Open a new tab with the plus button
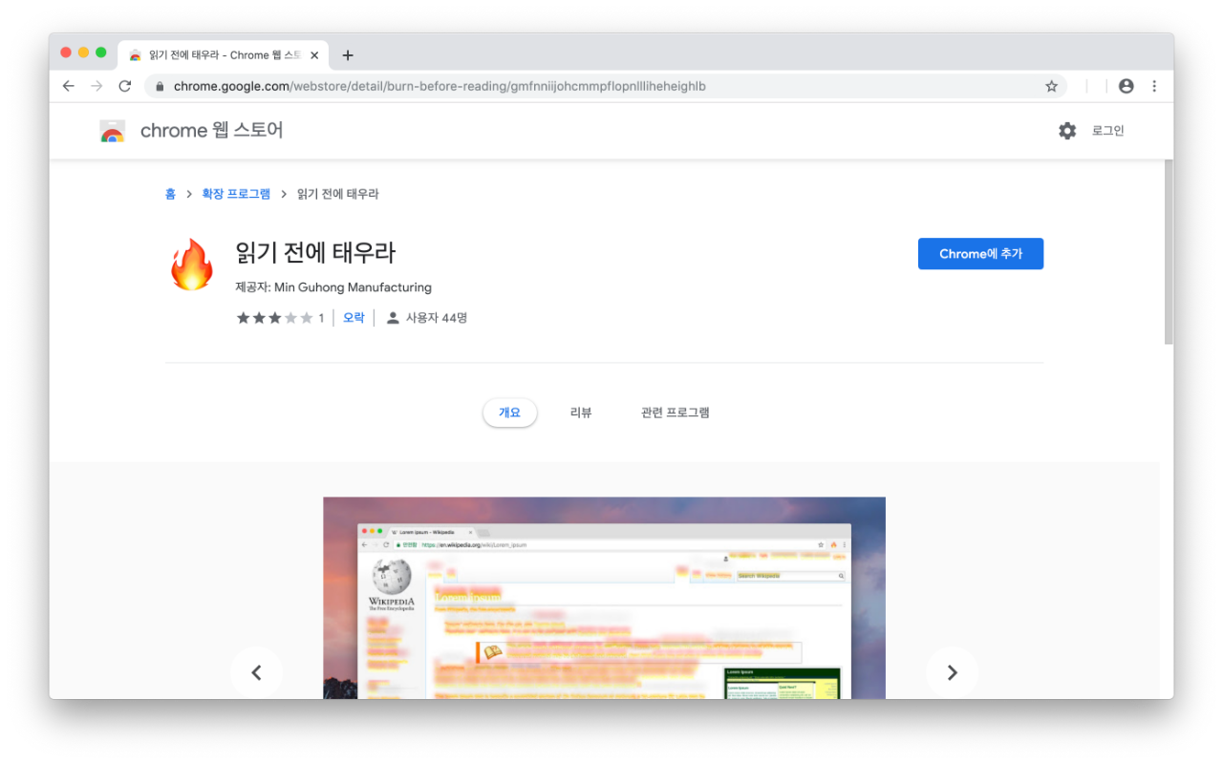This screenshot has height=764, width=1223. click(x=348, y=55)
